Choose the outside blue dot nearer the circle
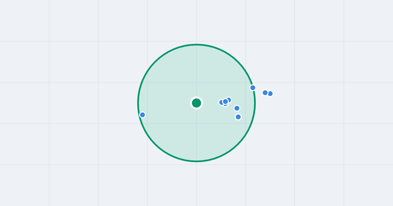This screenshot has height=206, width=393. (265, 93)
